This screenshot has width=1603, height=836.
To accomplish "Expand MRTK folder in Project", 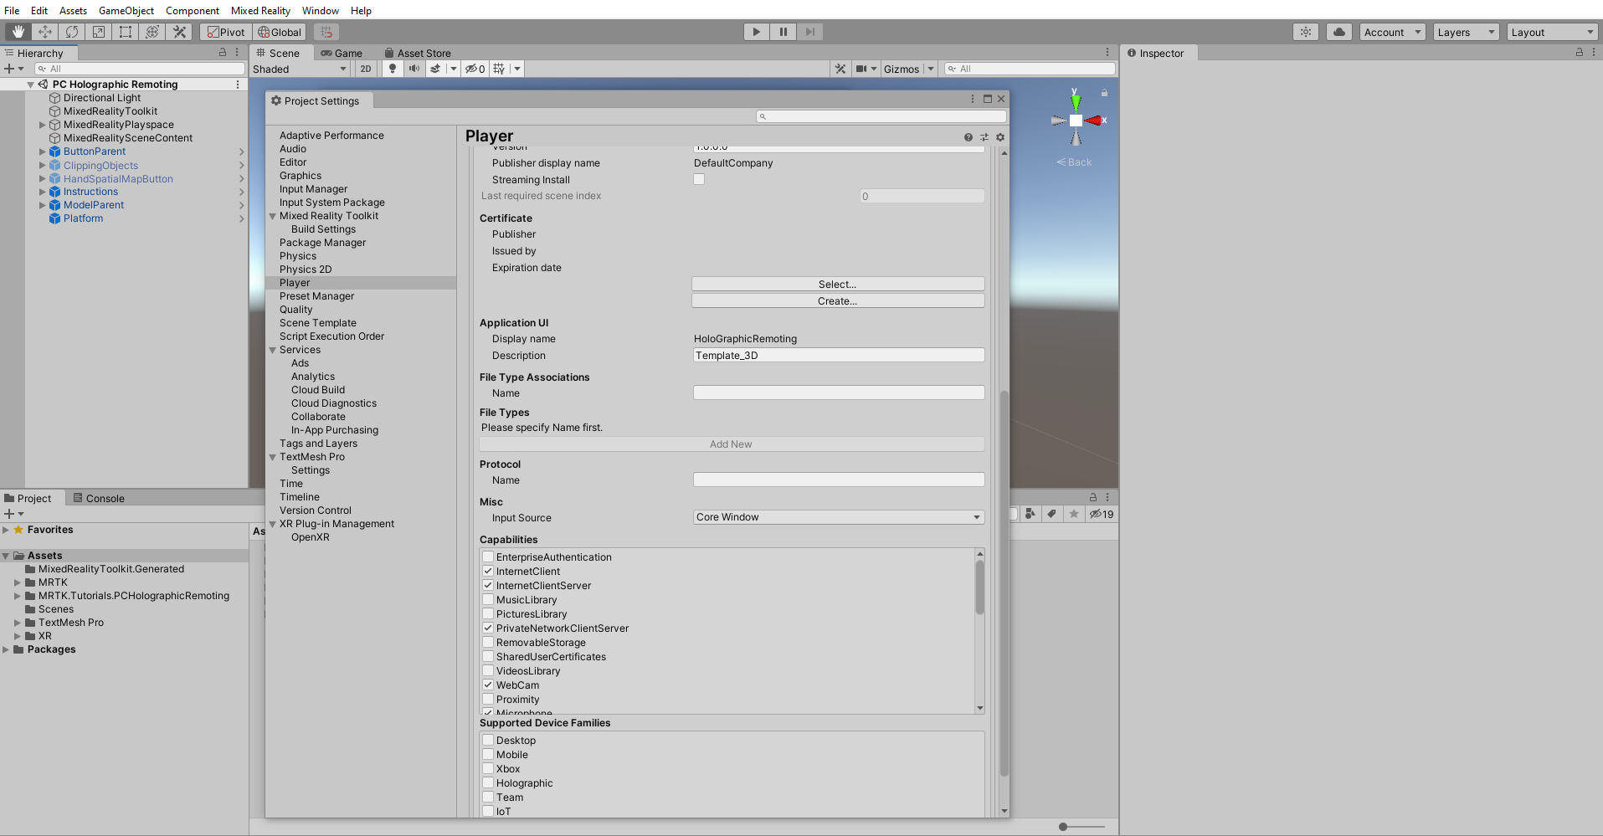I will coord(18,582).
